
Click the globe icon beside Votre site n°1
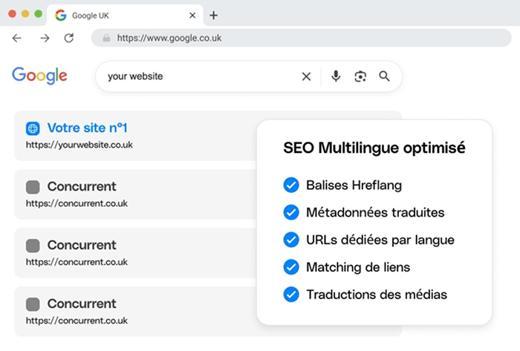click(33, 128)
